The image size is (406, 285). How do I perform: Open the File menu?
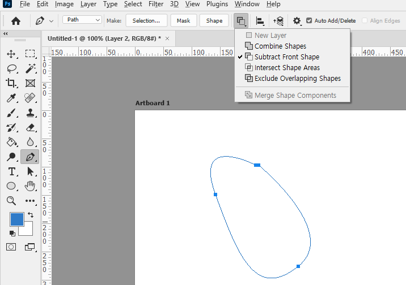pos(25,4)
